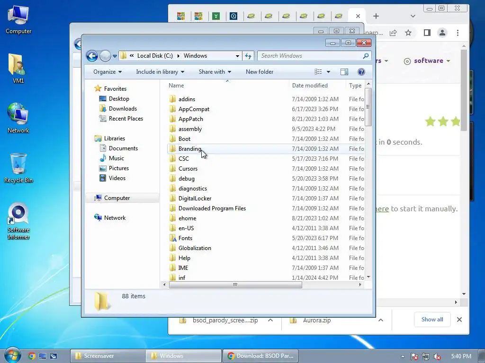Bookmark this page star in Chrome
Viewport: 485px width, 363px height.
point(408,33)
